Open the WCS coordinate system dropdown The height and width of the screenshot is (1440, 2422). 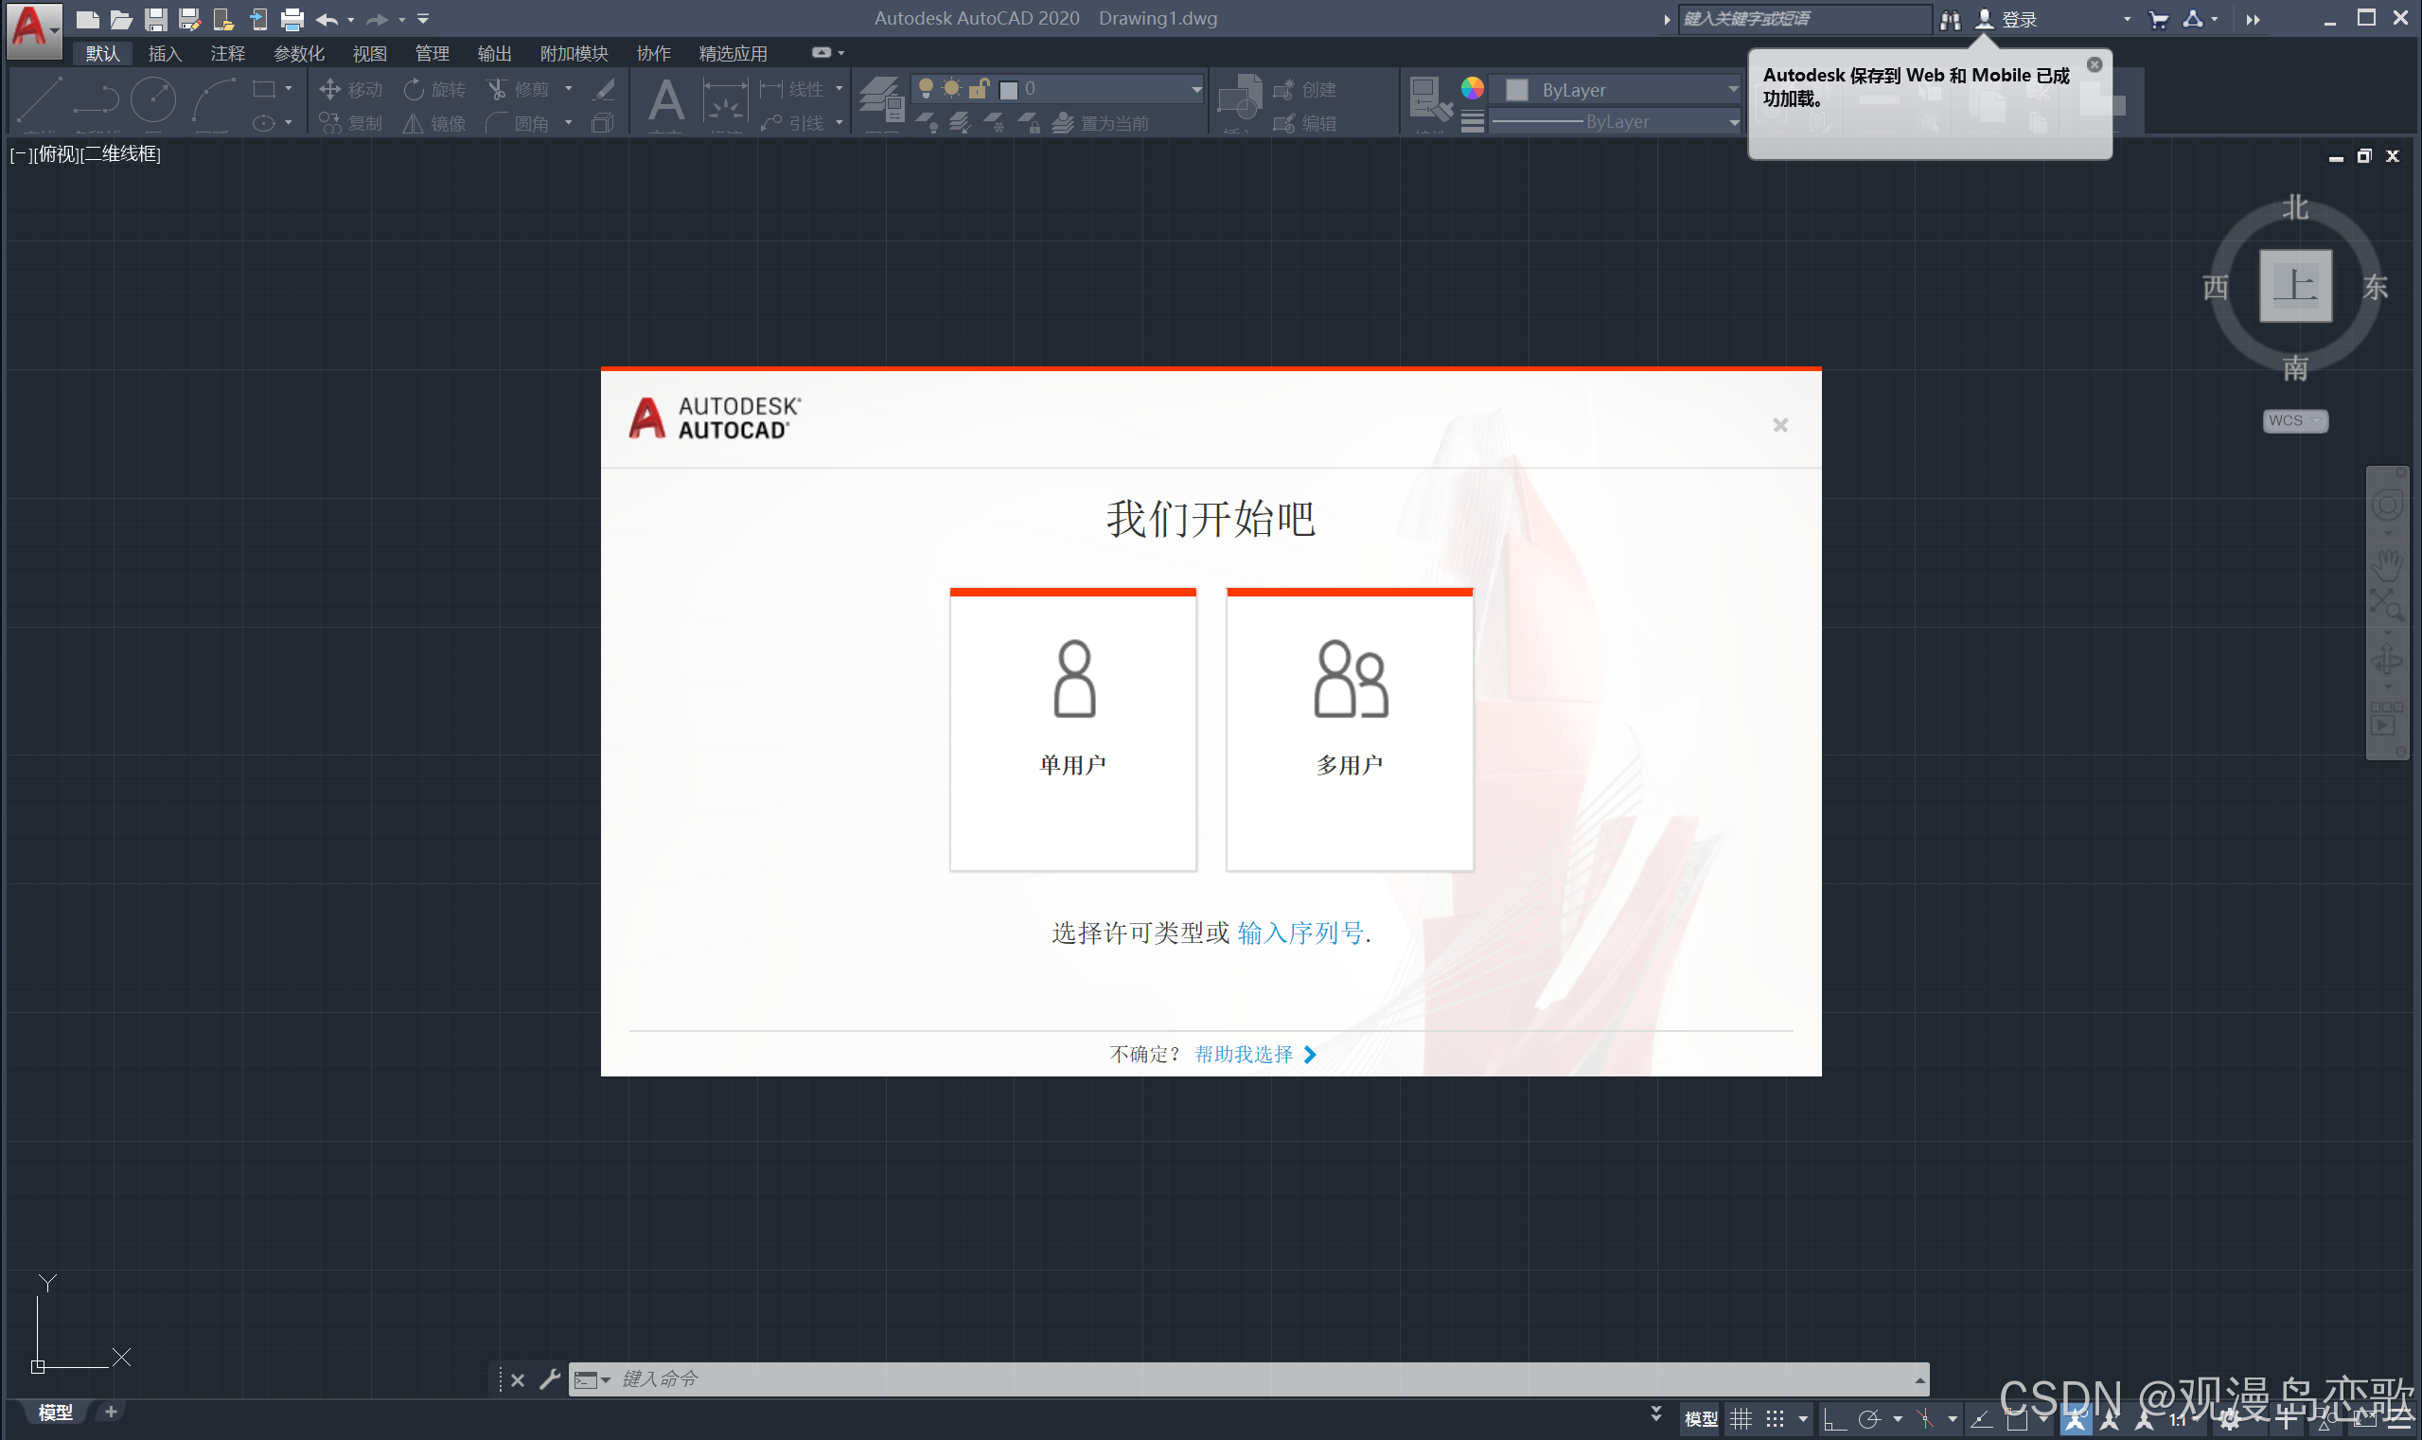[x=2295, y=420]
